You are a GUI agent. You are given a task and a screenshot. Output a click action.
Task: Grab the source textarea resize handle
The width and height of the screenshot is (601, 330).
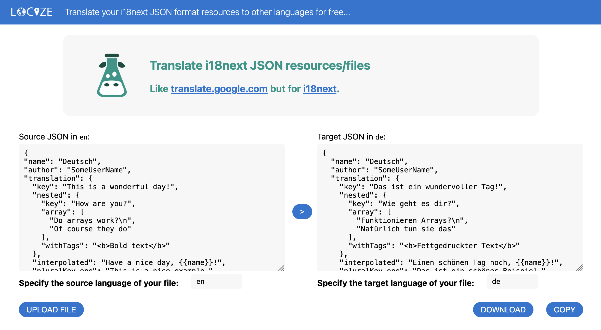(x=281, y=268)
